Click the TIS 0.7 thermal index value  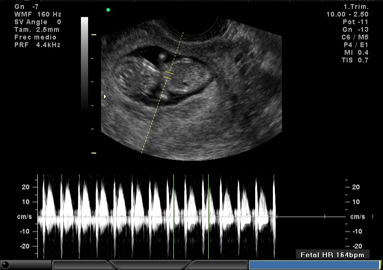coord(355,60)
